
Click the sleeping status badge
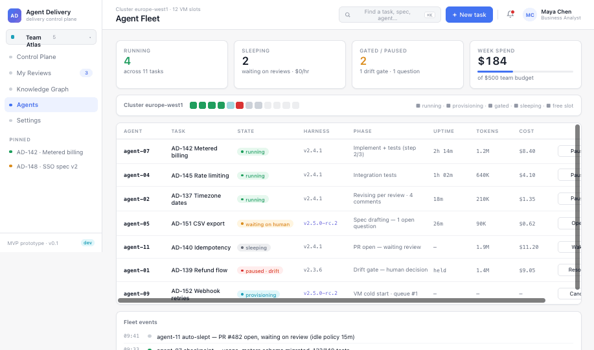pyautogui.click(x=253, y=248)
